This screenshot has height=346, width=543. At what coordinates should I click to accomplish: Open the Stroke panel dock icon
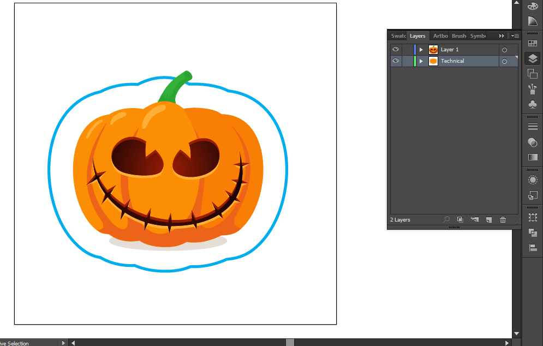point(533,127)
